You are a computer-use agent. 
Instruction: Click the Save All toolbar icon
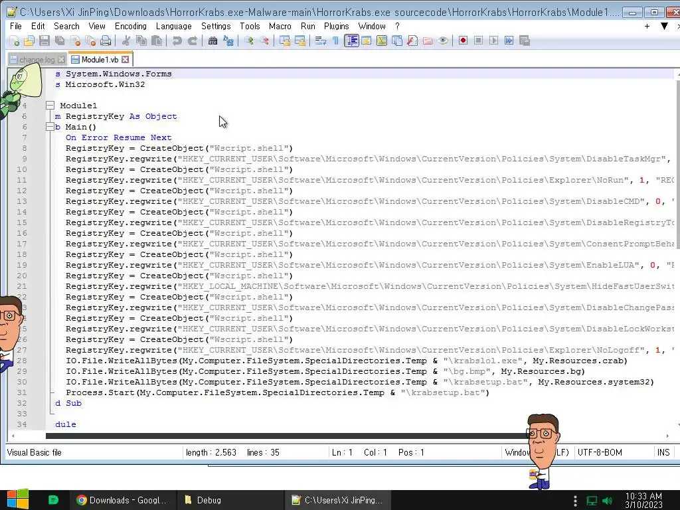point(59,41)
